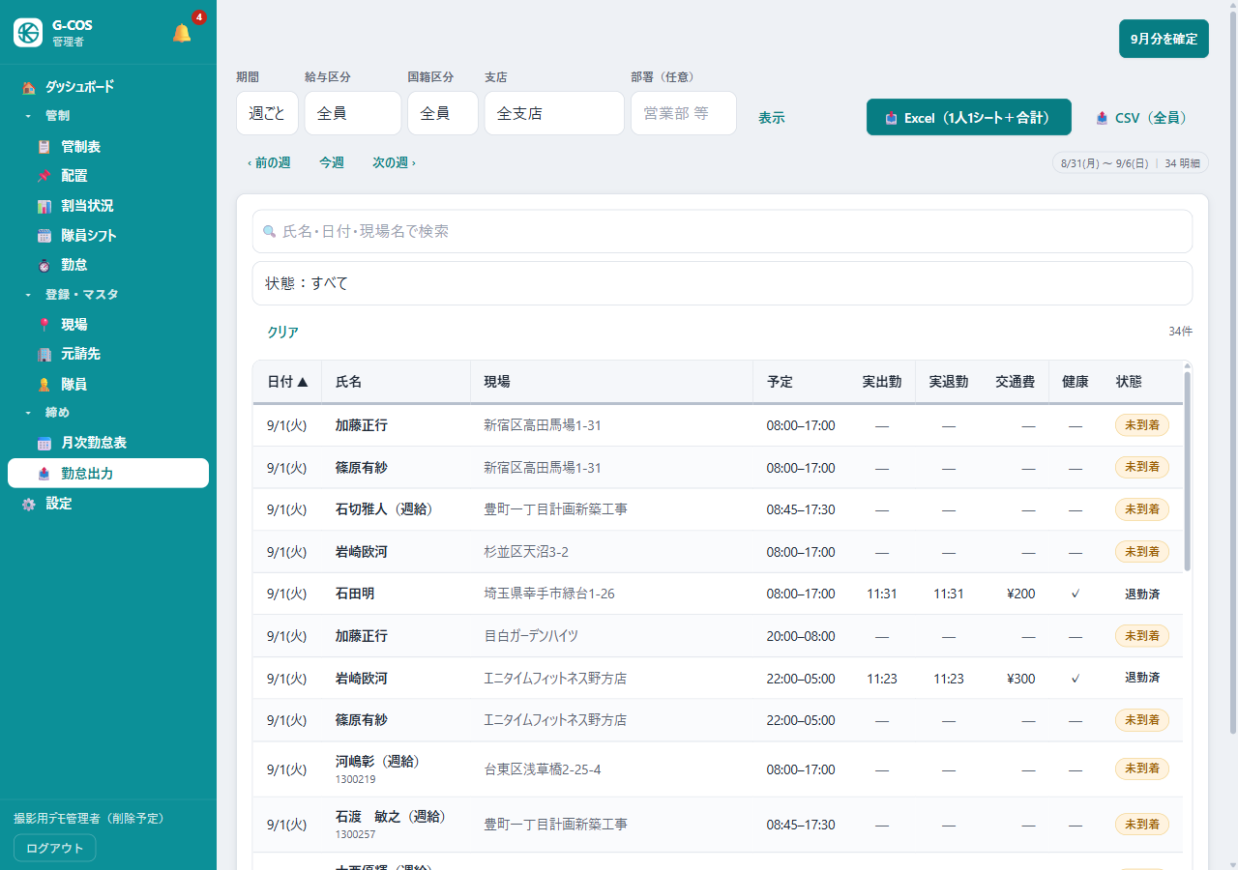Click the 9月分を確定 button
Screen dimensions: 1238x870
tap(1164, 39)
